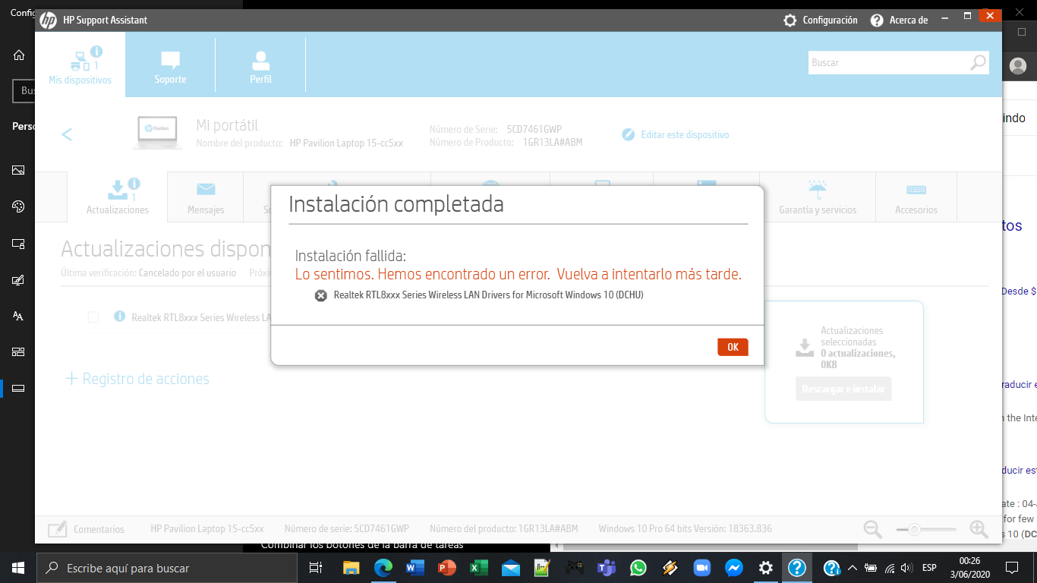Click the ESP language indicator
Viewport: 1037px width, 583px height.
(929, 567)
